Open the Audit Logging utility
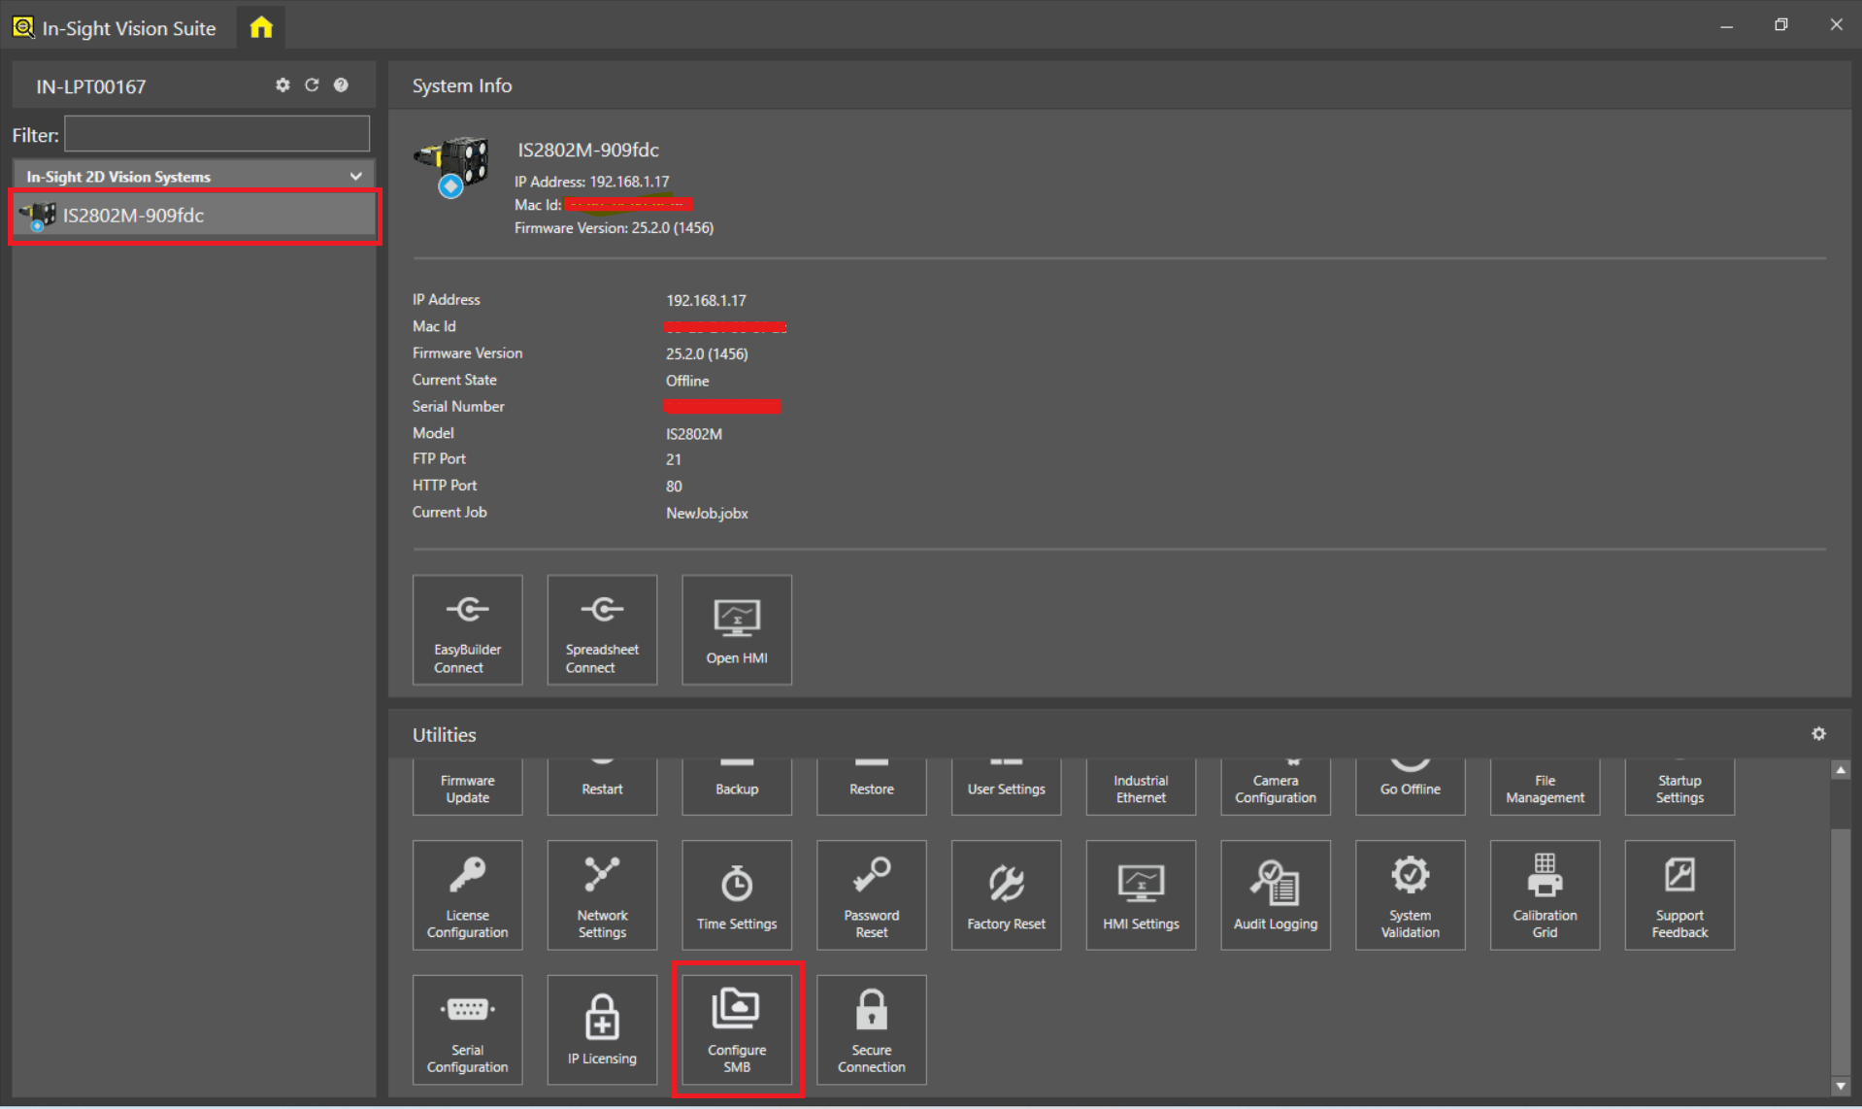Viewport: 1862px width, 1109px height. pos(1275,894)
